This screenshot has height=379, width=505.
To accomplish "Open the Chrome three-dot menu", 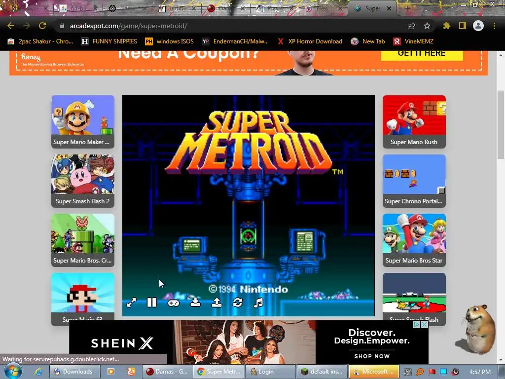I will (x=494, y=26).
